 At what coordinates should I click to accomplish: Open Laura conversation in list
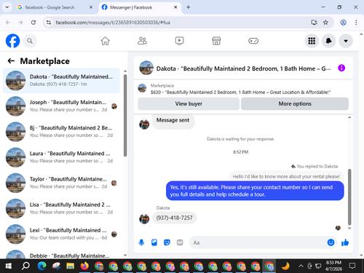(x=61, y=157)
